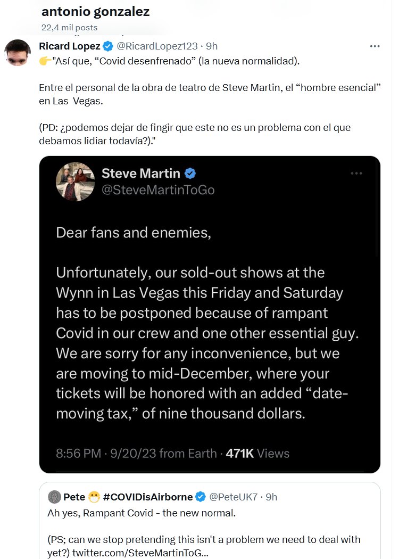Click the 9h timestamp on Ricard Lopez's post
This screenshot has width=399, height=559.
[211, 46]
